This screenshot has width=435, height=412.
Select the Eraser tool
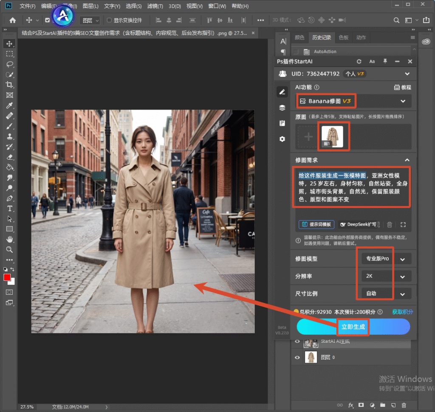9,157
